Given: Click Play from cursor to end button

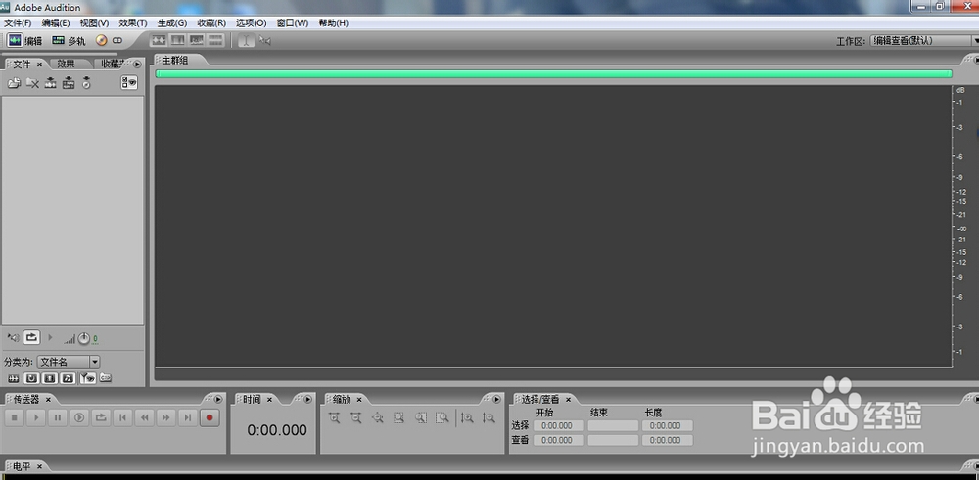Looking at the screenshot, I should coord(79,417).
